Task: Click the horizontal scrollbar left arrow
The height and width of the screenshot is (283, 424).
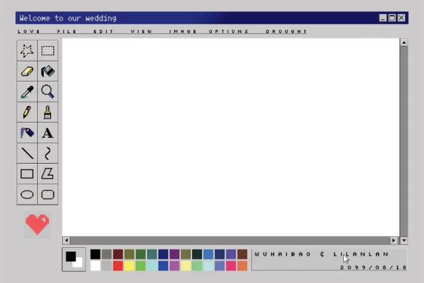Action: [x=66, y=241]
